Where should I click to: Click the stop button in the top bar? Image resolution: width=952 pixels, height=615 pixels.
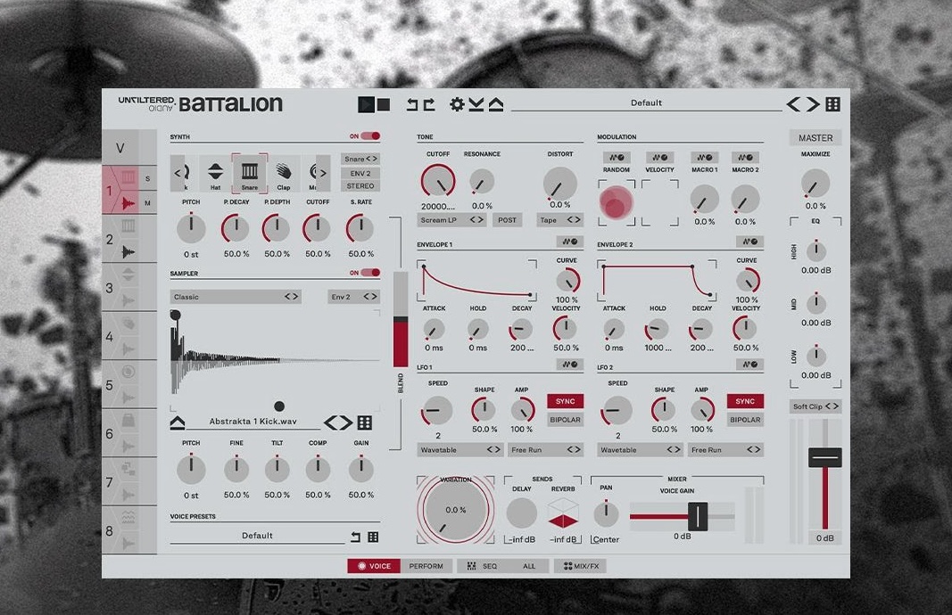(384, 104)
